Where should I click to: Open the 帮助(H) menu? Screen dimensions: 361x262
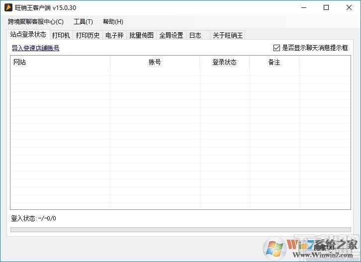tap(113, 22)
